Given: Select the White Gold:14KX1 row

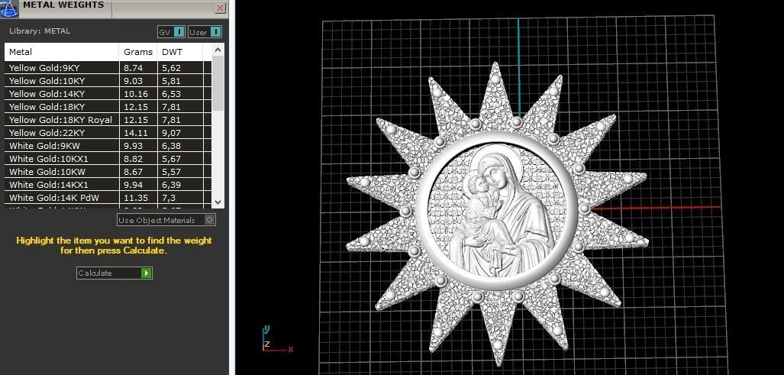Looking at the screenshot, I should point(108,185).
